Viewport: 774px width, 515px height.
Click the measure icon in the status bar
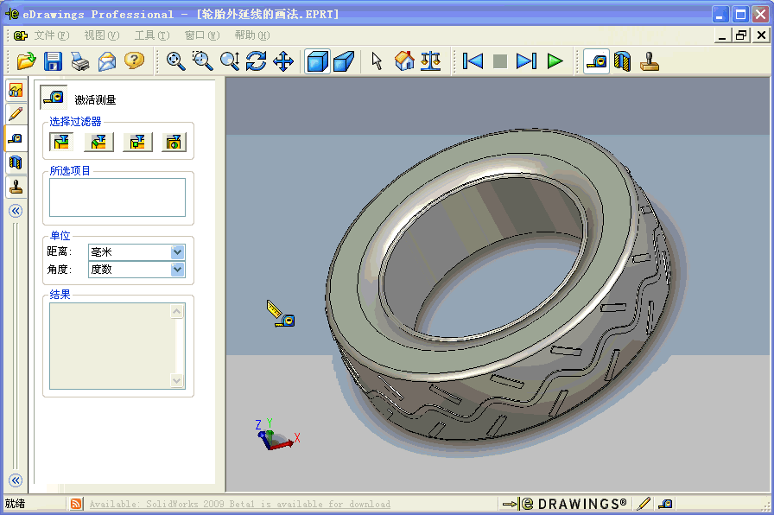tap(665, 504)
